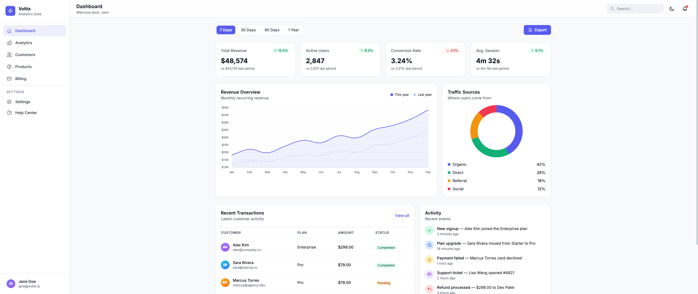
Task: Click the Voltix lightning bolt logo
Action: click(x=10, y=11)
